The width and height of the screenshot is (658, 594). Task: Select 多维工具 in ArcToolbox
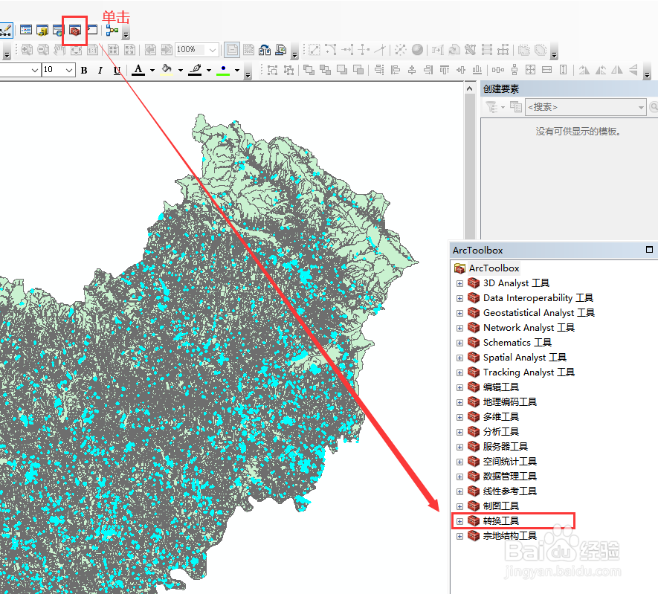[x=500, y=417]
